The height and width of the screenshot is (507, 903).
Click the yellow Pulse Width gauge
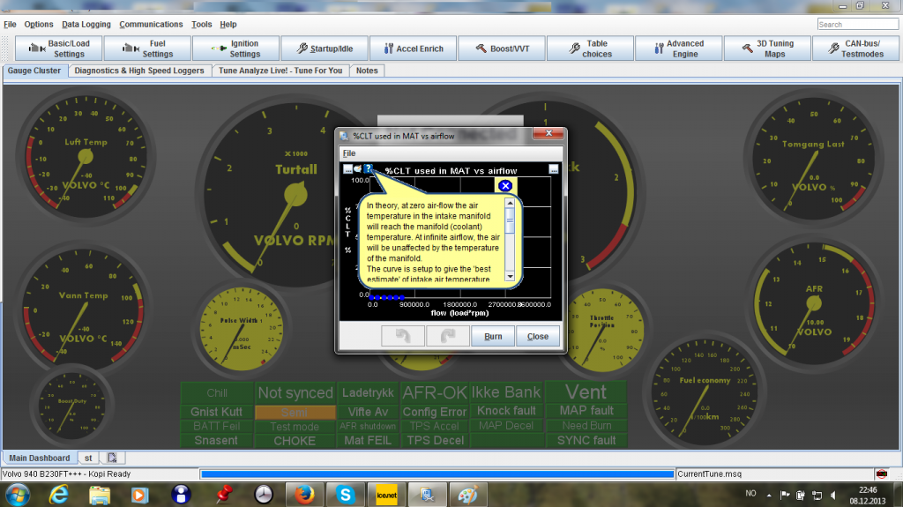(x=241, y=328)
